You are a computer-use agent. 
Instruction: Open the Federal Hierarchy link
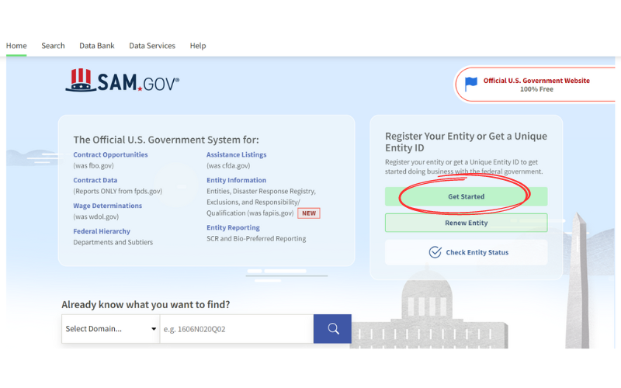(x=102, y=231)
